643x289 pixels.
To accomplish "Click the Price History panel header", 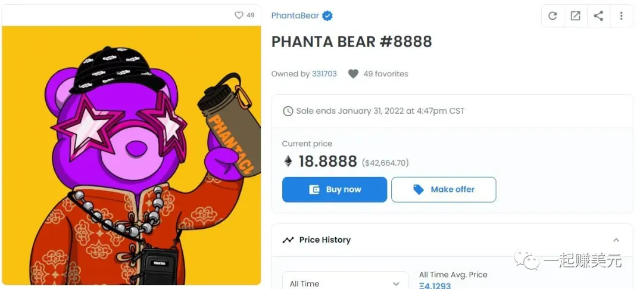I will tap(452, 240).
